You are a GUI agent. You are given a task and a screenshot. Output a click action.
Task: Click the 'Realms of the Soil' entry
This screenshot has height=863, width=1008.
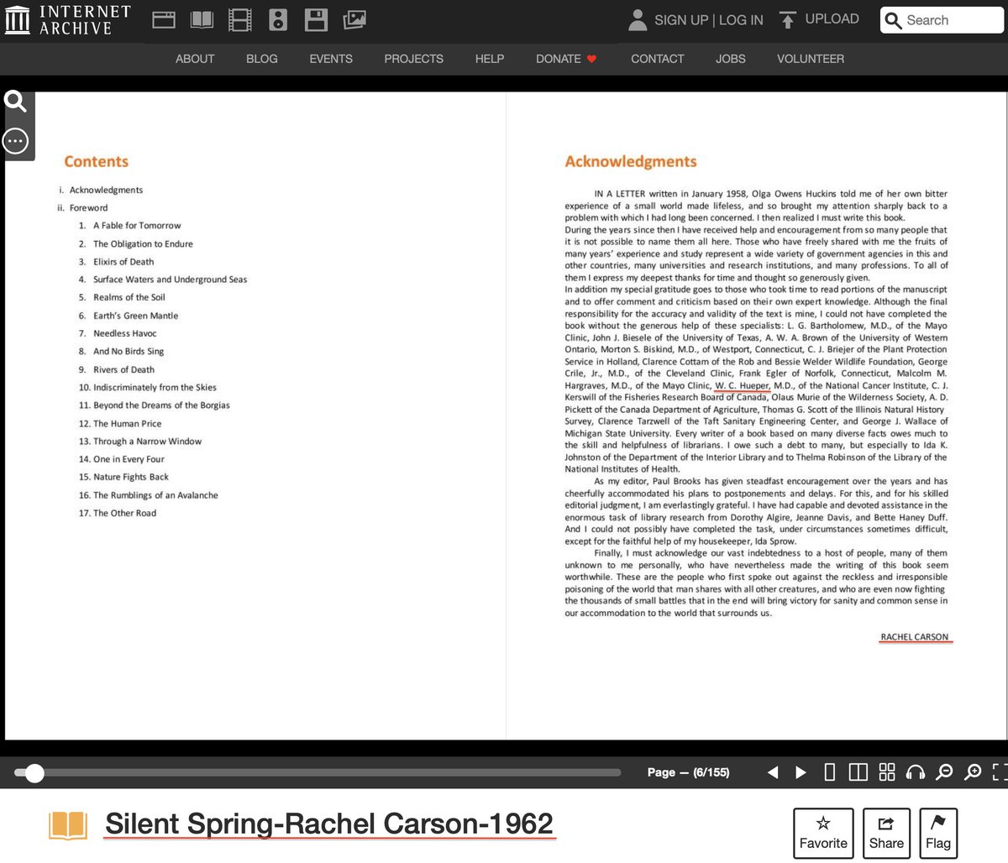pos(129,297)
